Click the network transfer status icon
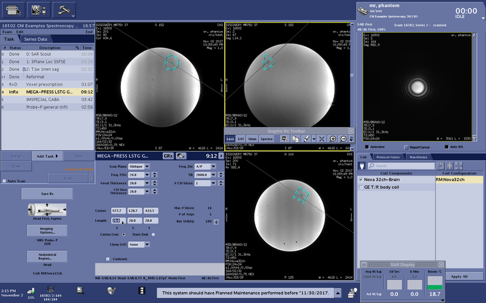 80,290
